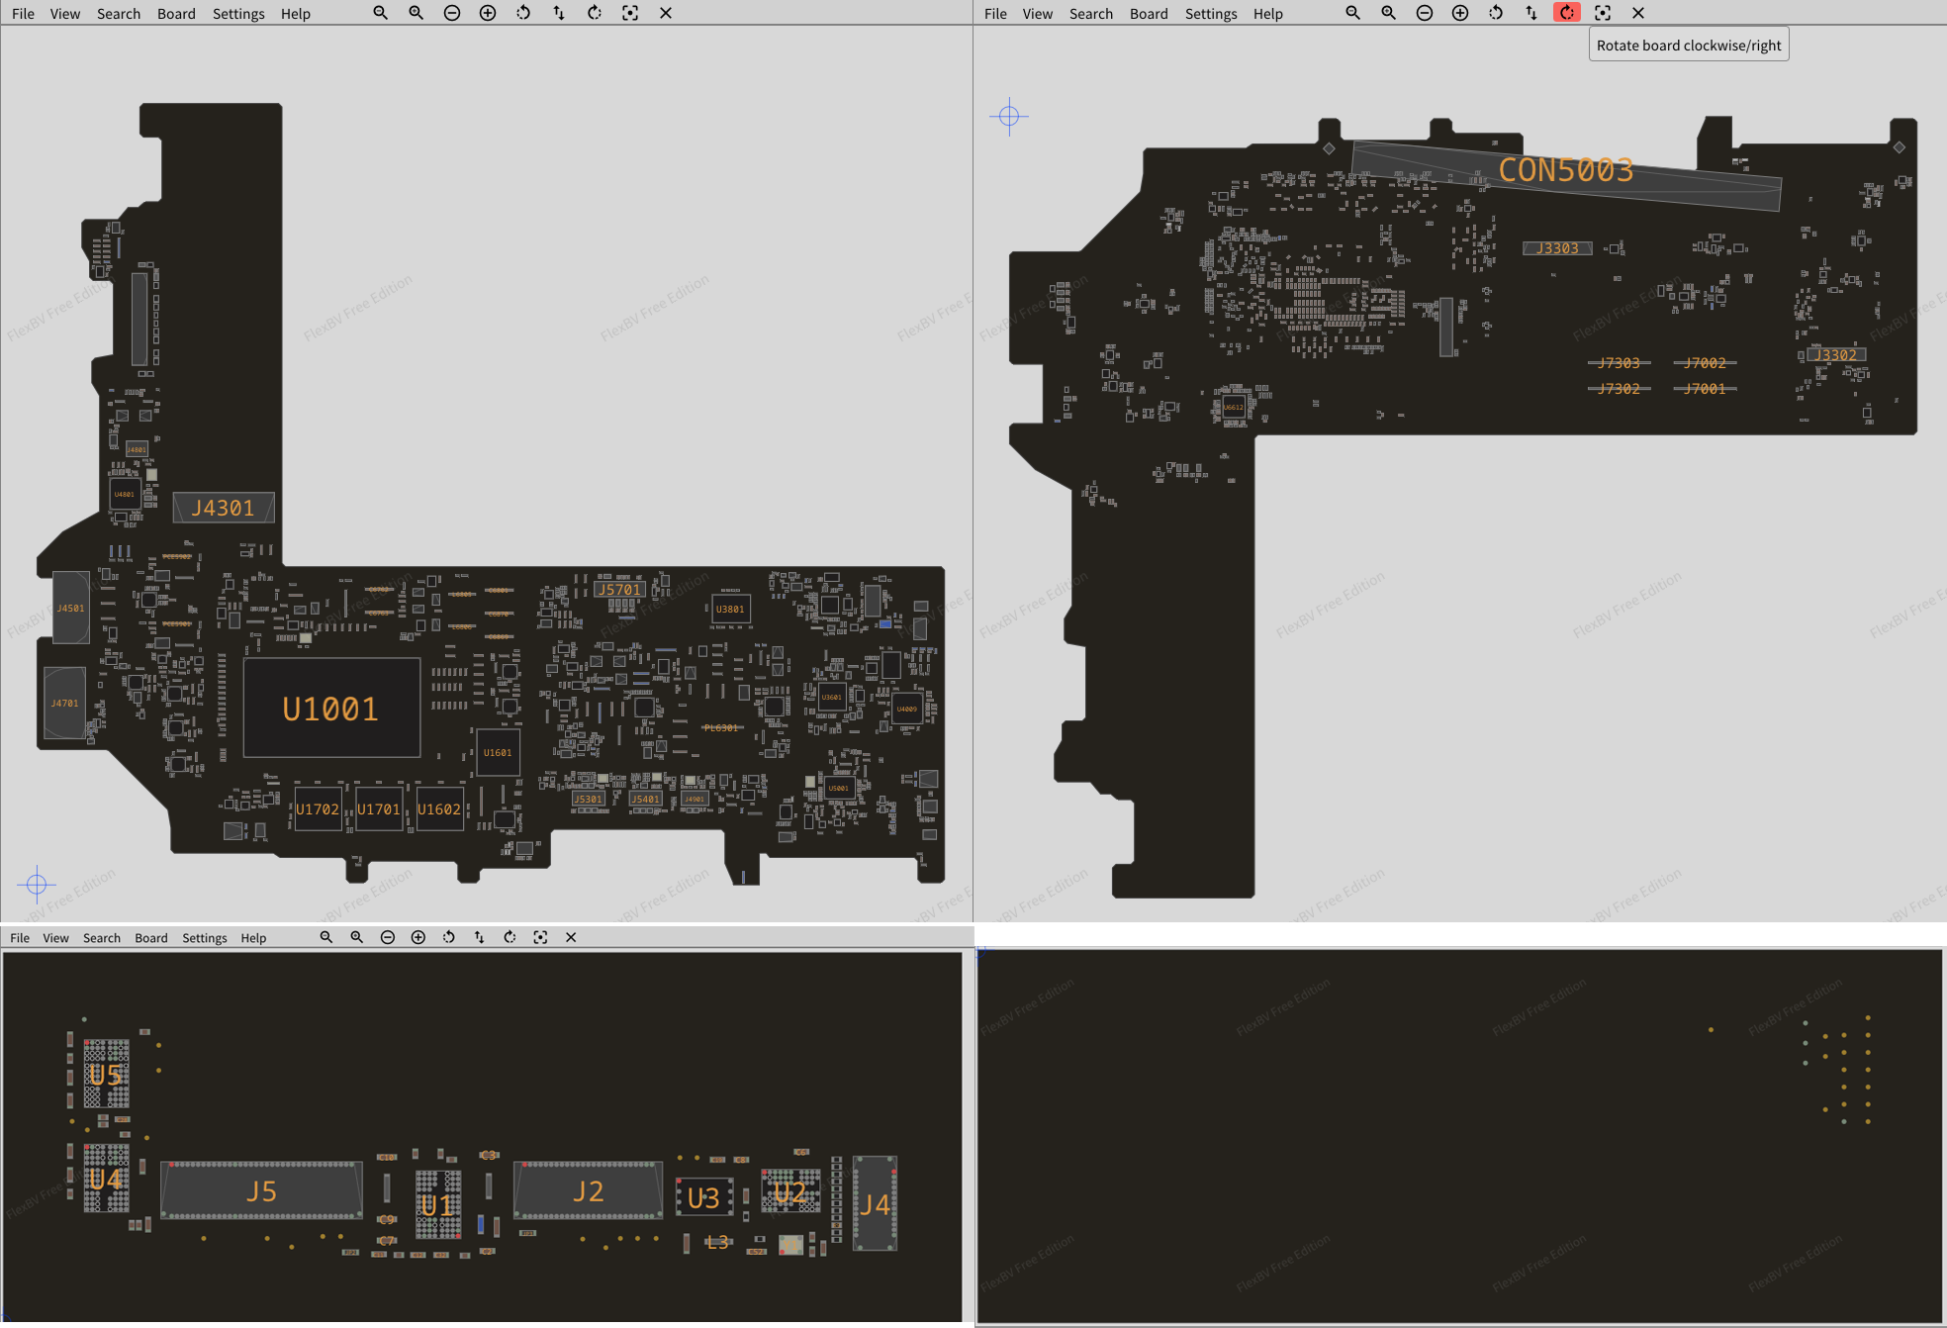Click first magnifier search icon, top-left window

coord(381,13)
